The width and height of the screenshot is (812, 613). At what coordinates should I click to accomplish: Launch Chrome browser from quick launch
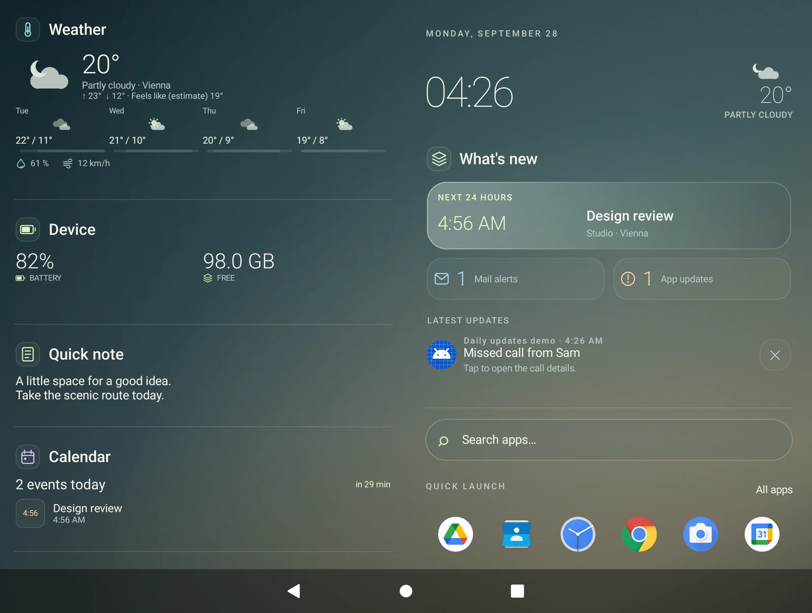(x=639, y=534)
